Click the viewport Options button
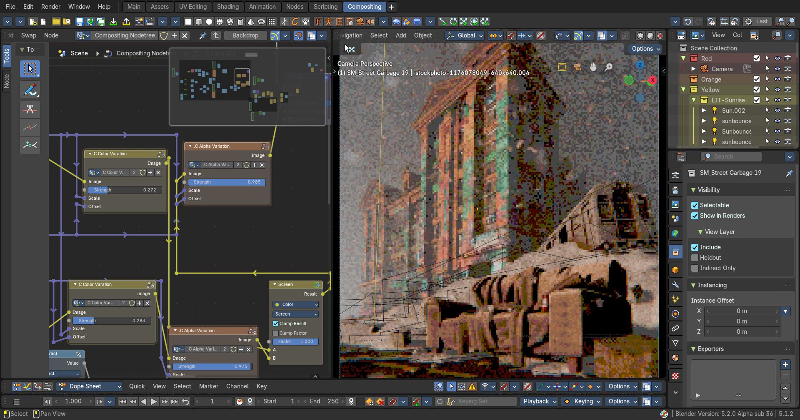Viewport: 800px width, 420px height. pos(645,49)
